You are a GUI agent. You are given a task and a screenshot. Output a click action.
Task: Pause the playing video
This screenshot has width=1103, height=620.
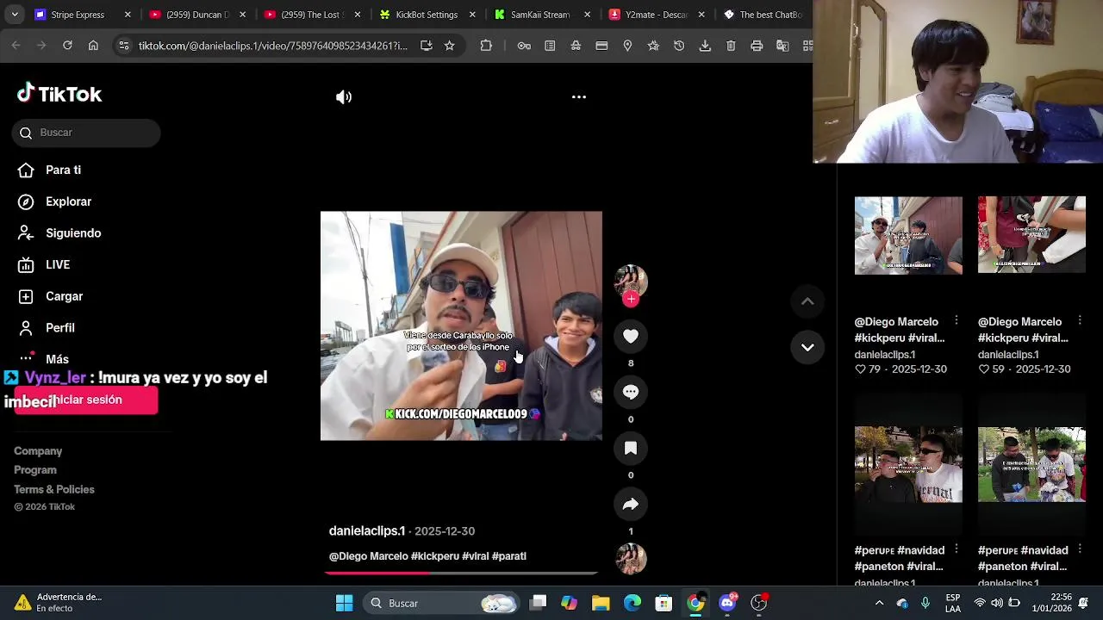[461, 326]
